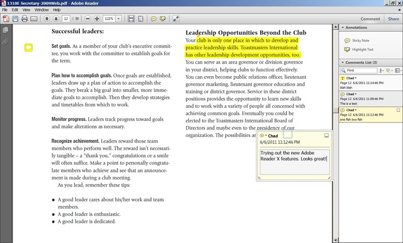403x243 pixels.
Task: Select the 'blah blah' comment entry
Action: (371, 83)
